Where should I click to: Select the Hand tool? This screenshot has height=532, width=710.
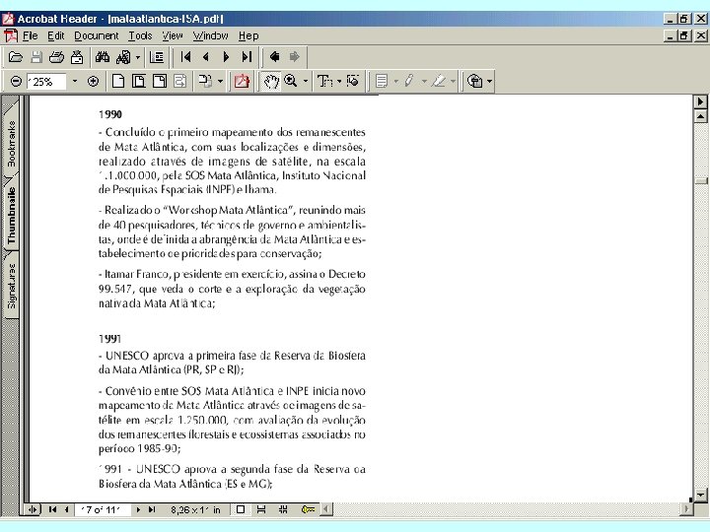pos(271,82)
